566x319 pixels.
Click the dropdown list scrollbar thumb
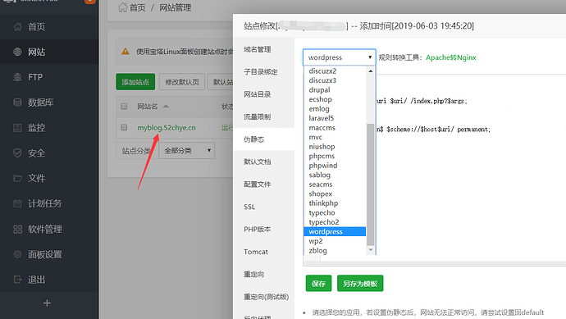coord(370,185)
